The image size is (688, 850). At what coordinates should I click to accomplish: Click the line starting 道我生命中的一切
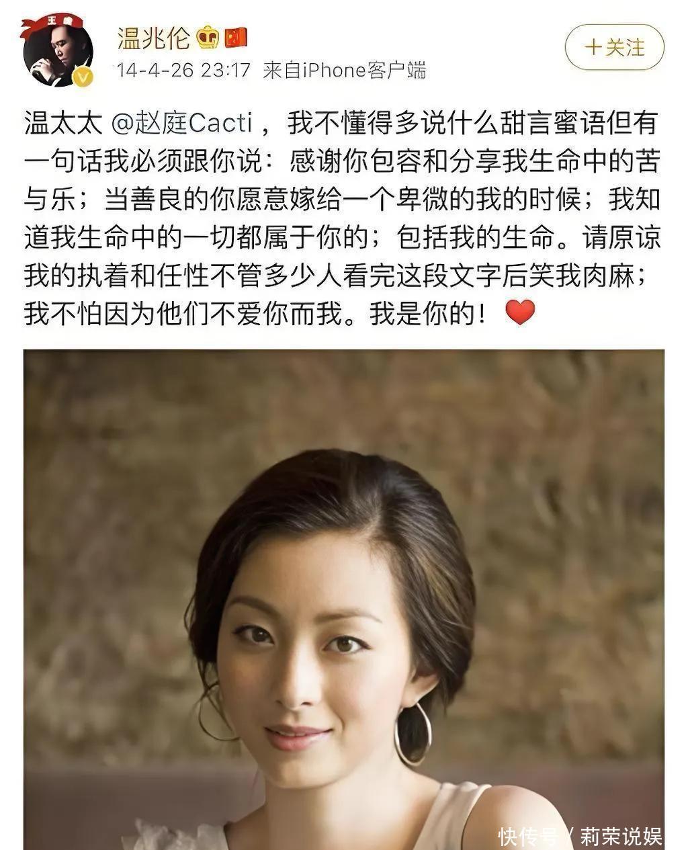point(343,237)
